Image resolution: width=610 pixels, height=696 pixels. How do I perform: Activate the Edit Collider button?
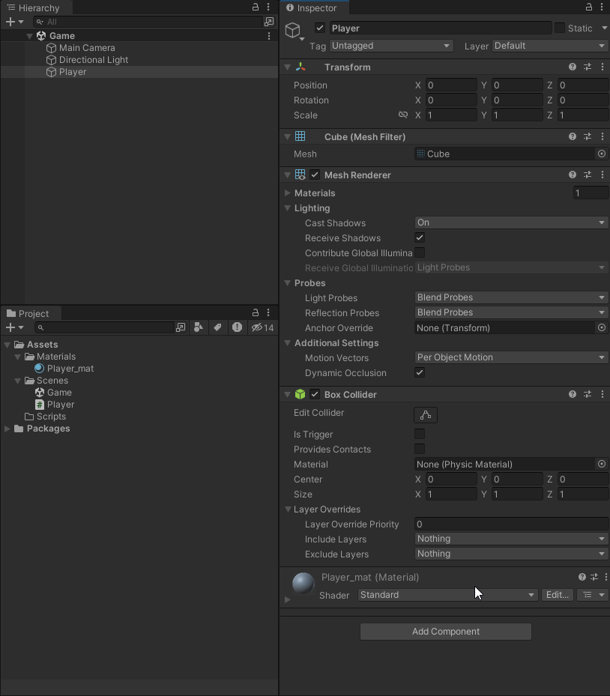tap(424, 414)
